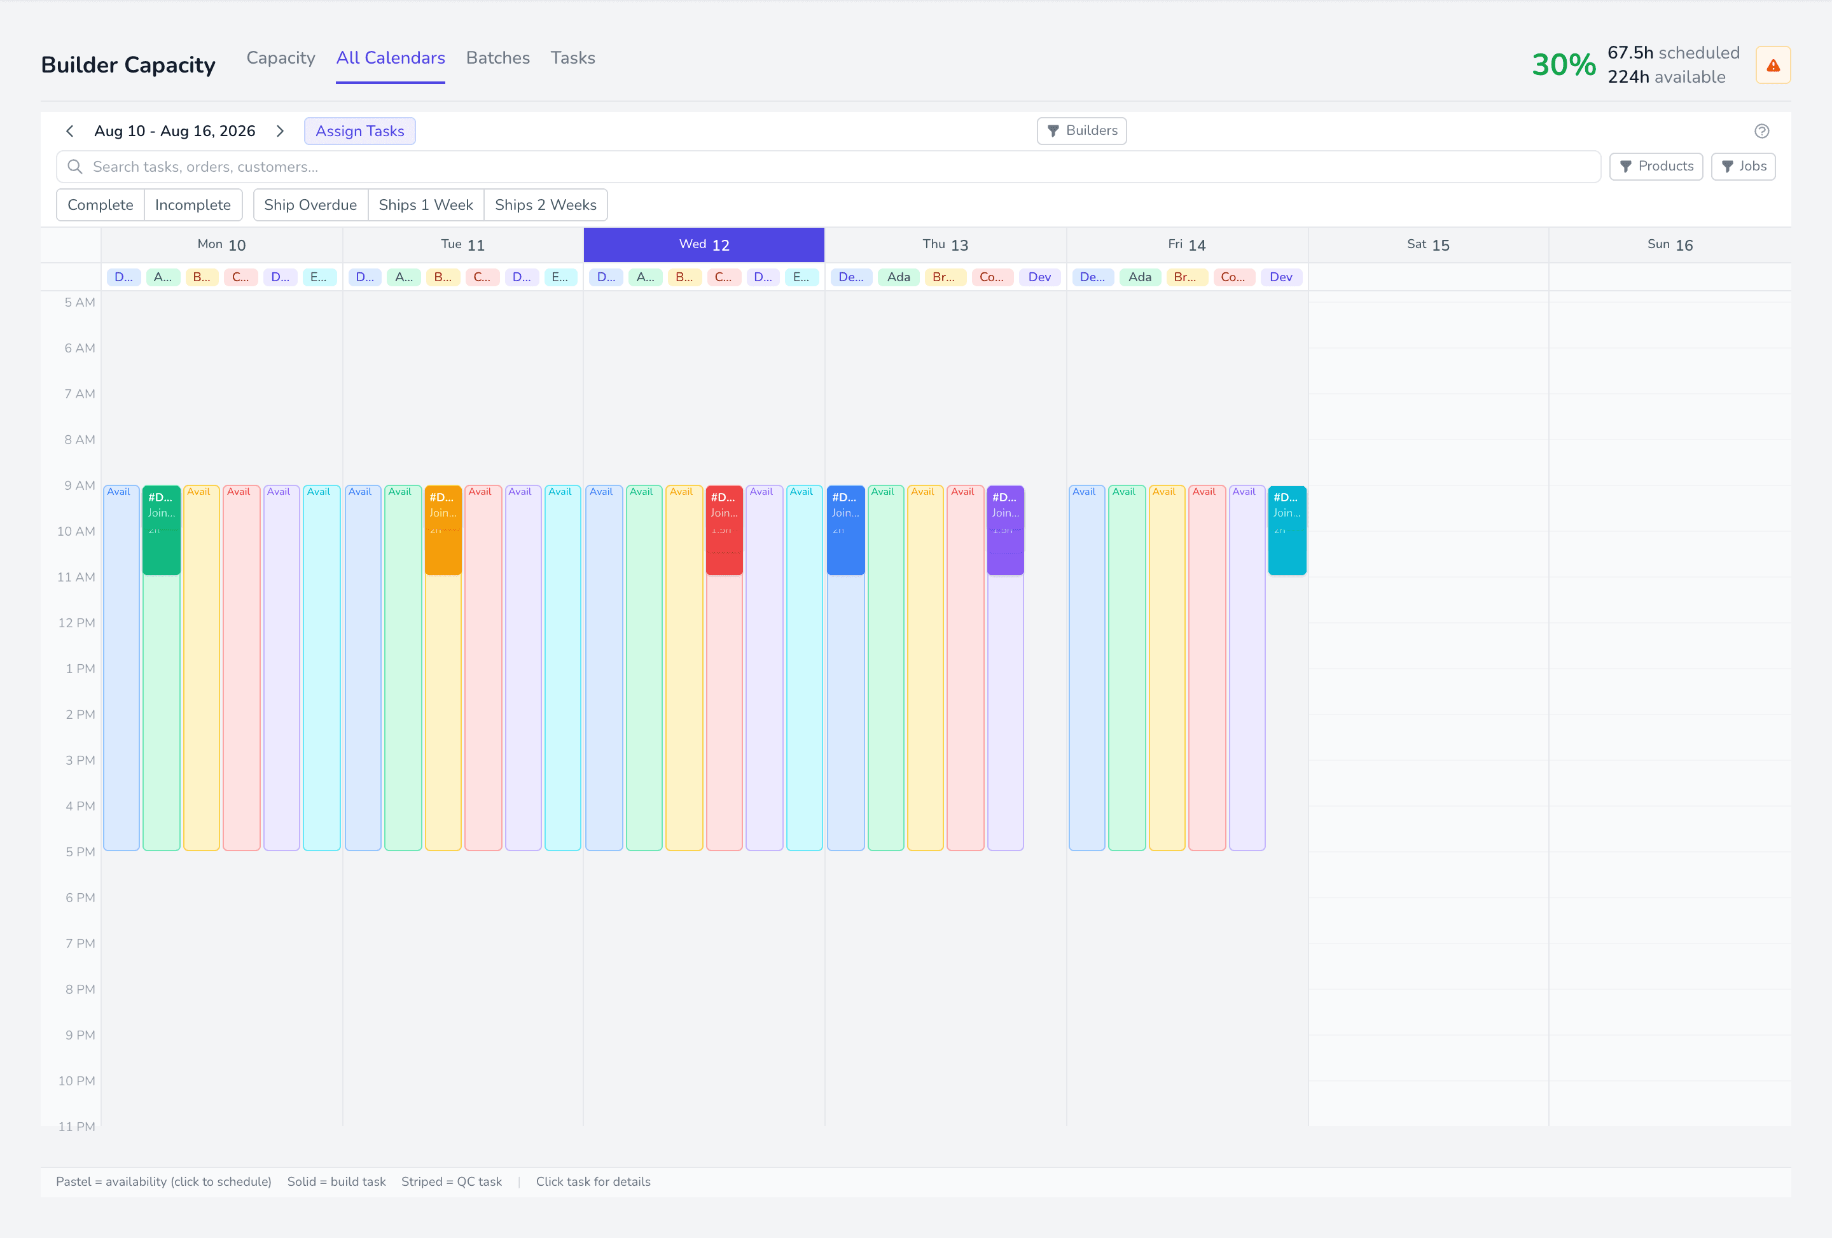Image resolution: width=1832 pixels, height=1238 pixels.
Task: Click the search magnifier icon
Action: tap(75, 167)
